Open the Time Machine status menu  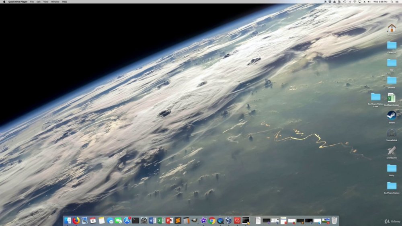point(345,2)
